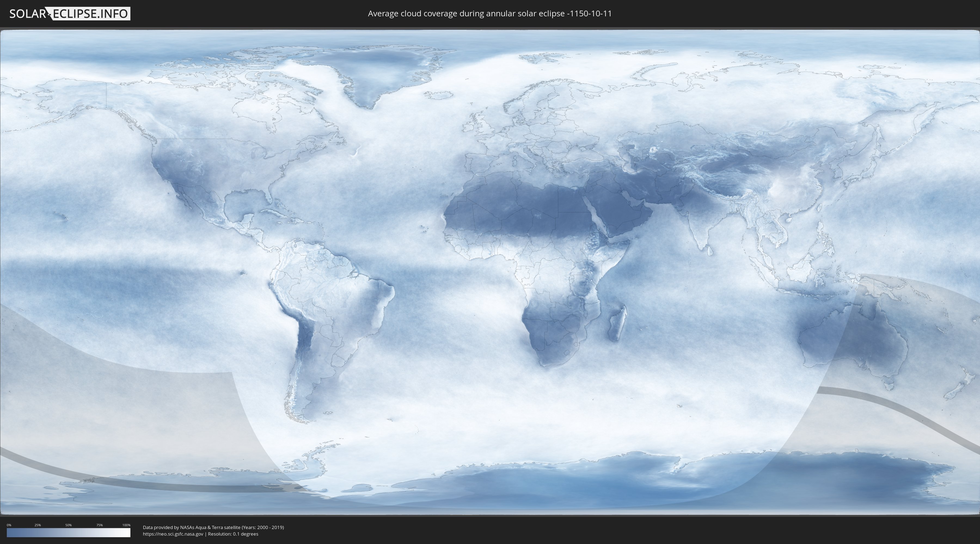The height and width of the screenshot is (544, 980).
Task: Click the cloud coverage gradient legend bar
Action: pyautogui.click(x=69, y=533)
